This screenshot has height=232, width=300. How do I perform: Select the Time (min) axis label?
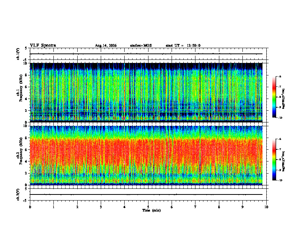pyautogui.click(x=152, y=210)
